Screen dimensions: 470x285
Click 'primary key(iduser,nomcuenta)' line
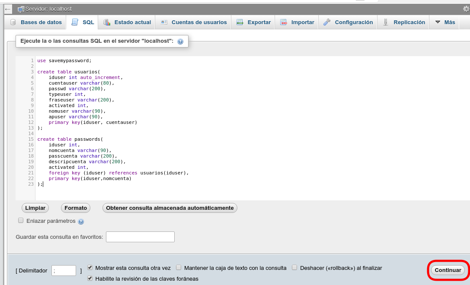pyautogui.click(x=90, y=178)
